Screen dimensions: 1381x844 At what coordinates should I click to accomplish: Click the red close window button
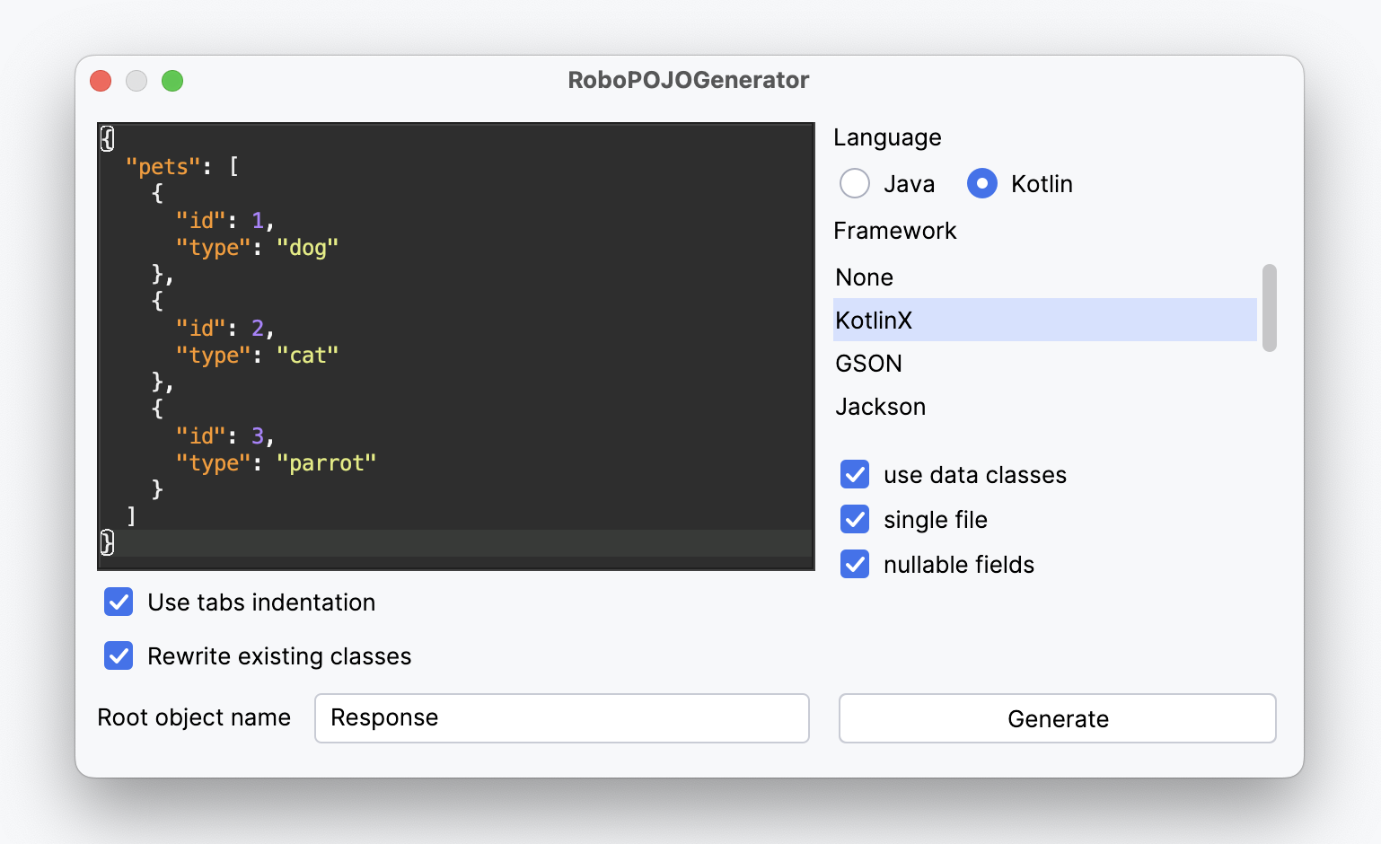pos(101,81)
